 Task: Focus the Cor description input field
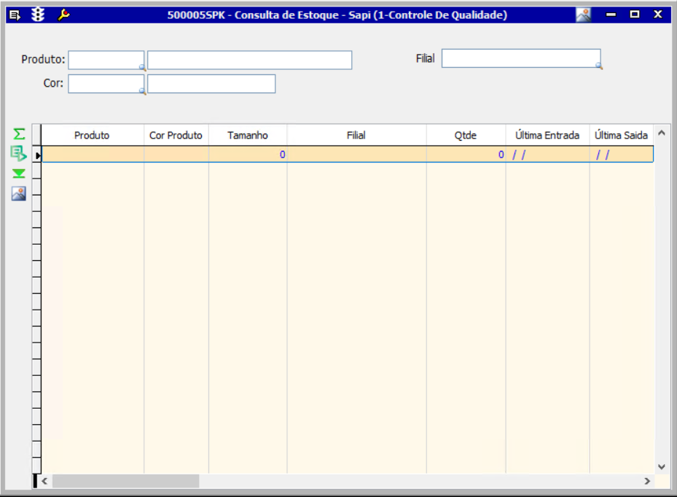pos(211,84)
